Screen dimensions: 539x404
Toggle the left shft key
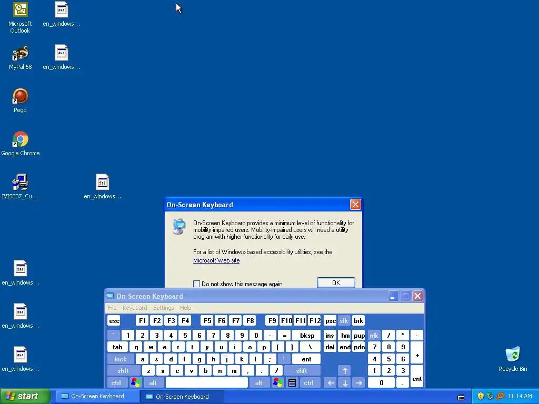coord(123,371)
